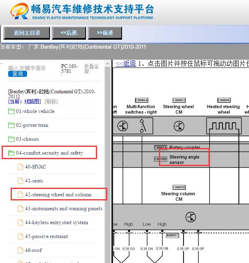
Task: Click the [当前: 线路图] label
Action: (25, 101)
